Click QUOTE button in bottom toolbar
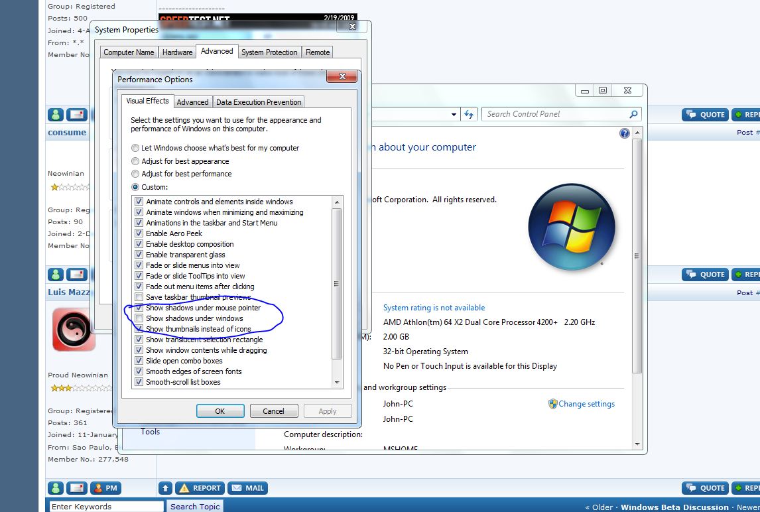Screen dimensions: 760x512 click(x=705, y=488)
